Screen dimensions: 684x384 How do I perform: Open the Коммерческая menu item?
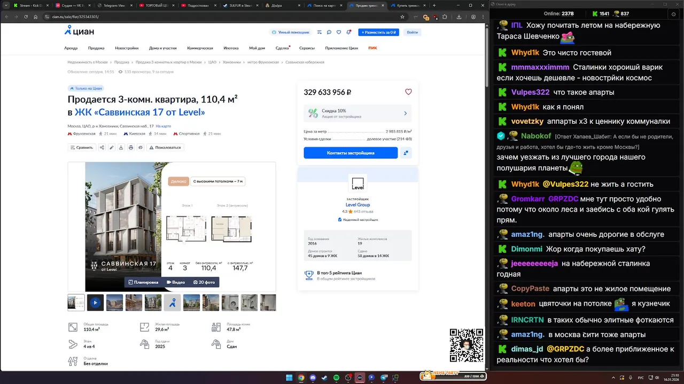[200, 48]
